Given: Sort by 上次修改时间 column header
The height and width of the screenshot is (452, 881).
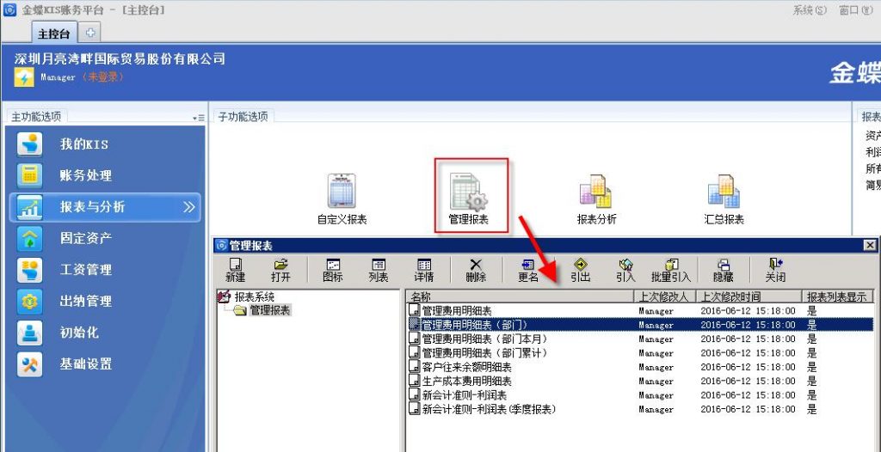Looking at the screenshot, I should (749, 297).
